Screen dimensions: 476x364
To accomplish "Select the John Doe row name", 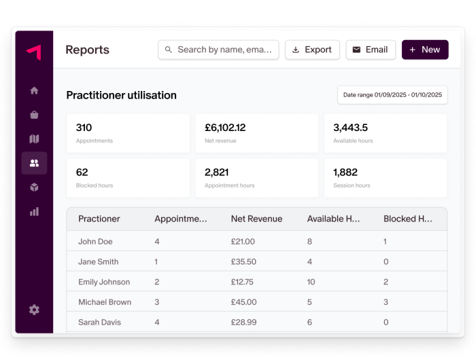I will click(95, 242).
